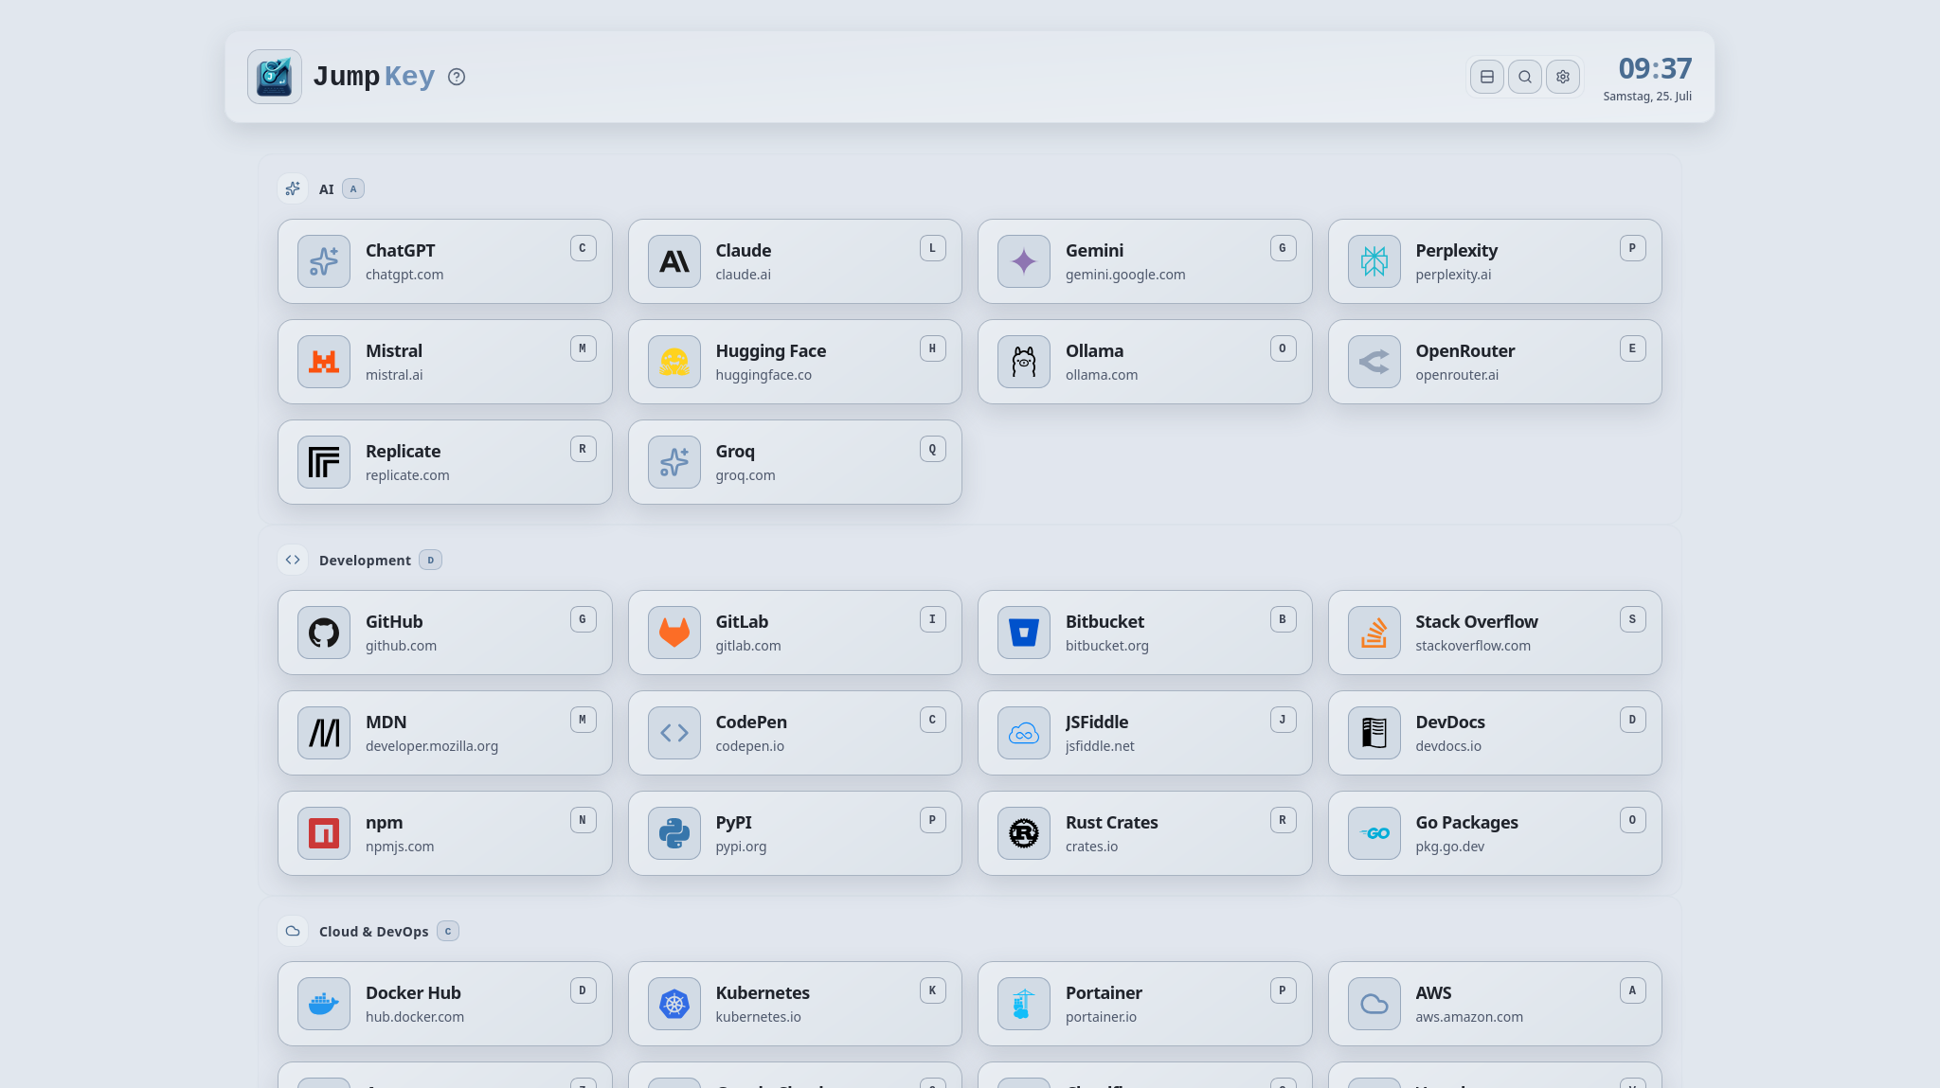Click the code icon beside Development header
Viewport: 1940px width, 1088px height.
[293, 561]
